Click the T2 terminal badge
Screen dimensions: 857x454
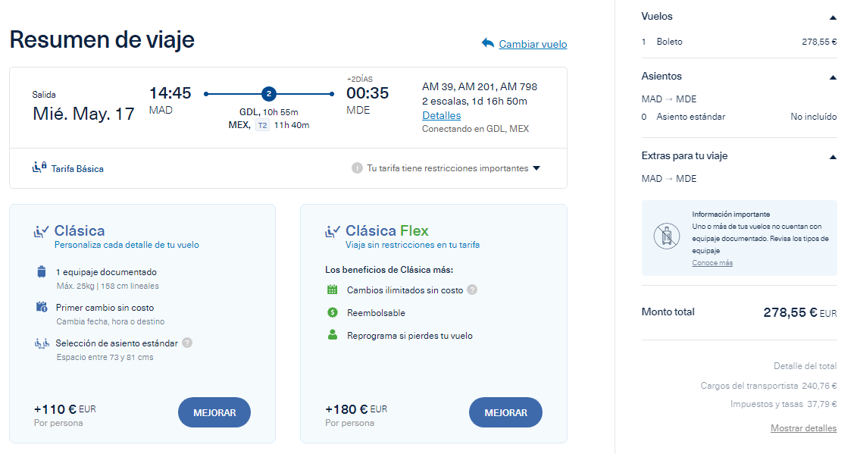click(262, 125)
